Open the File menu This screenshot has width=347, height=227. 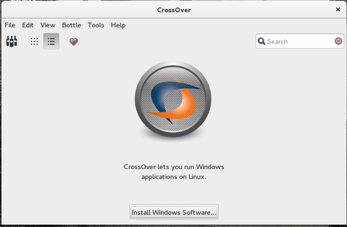(x=10, y=25)
